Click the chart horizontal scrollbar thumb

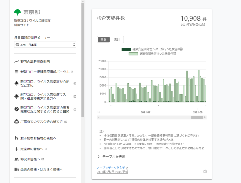pyautogui.click(x=197, y=117)
